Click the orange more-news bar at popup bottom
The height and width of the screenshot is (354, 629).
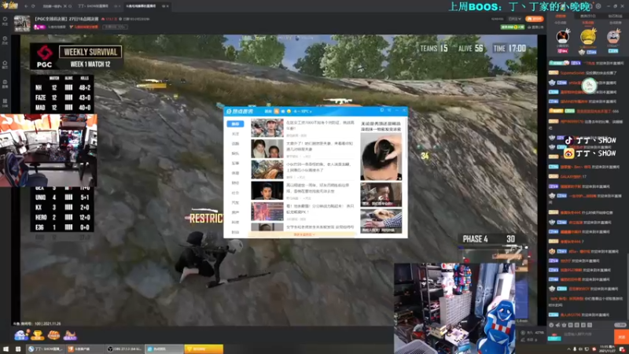click(303, 234)
